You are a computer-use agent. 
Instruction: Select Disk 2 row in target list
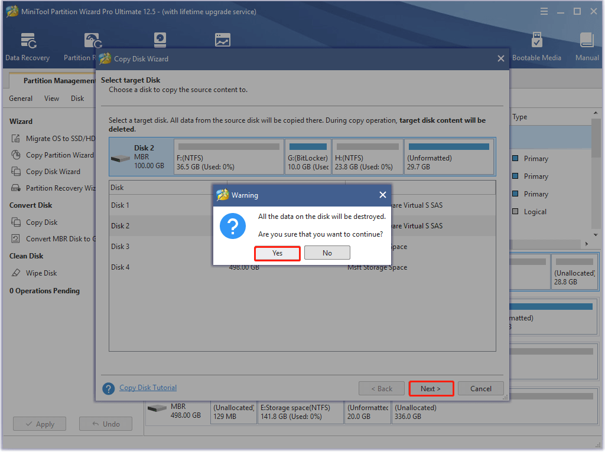pos(302,226)
